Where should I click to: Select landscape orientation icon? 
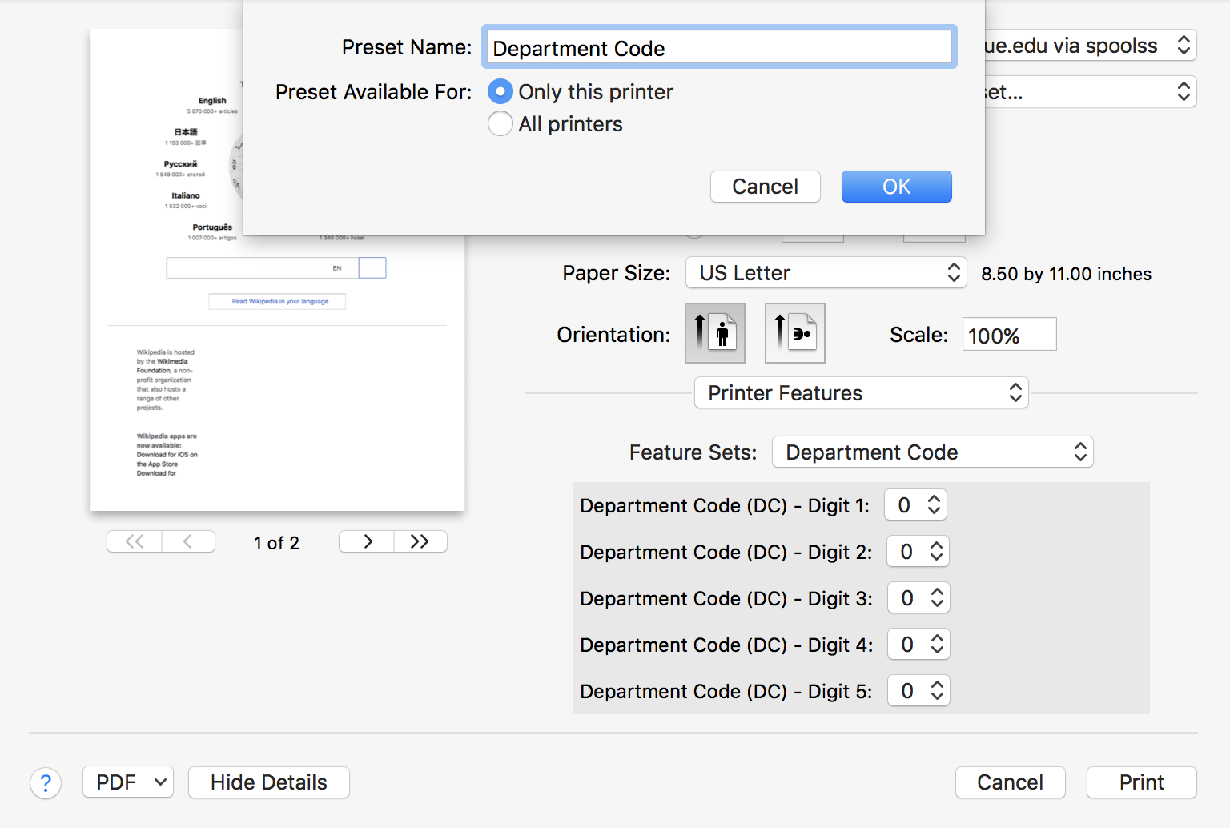tap(794, 333)
